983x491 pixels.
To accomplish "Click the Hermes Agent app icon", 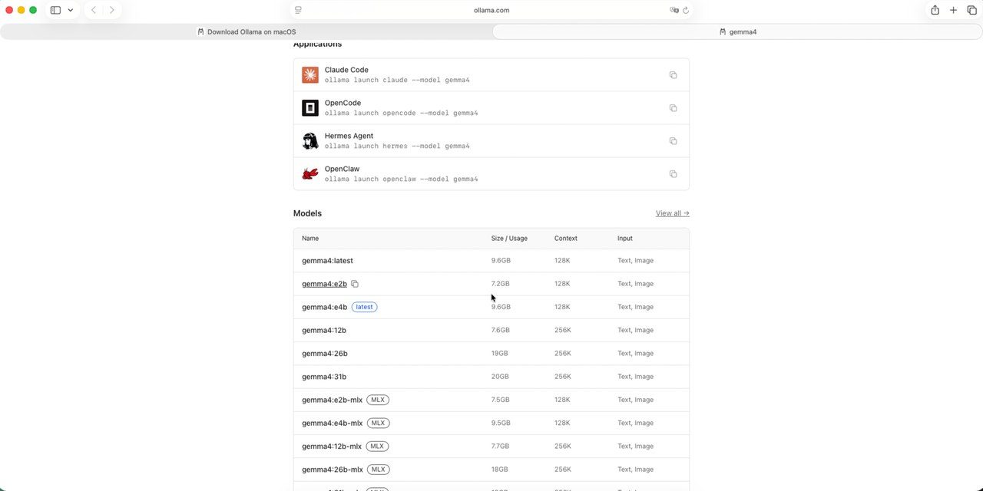I will point(310,141).
